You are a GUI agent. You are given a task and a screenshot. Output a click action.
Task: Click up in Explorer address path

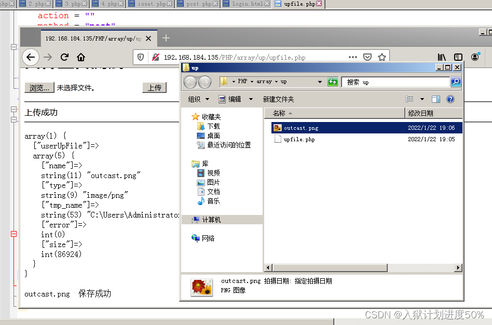coord(284,82)
